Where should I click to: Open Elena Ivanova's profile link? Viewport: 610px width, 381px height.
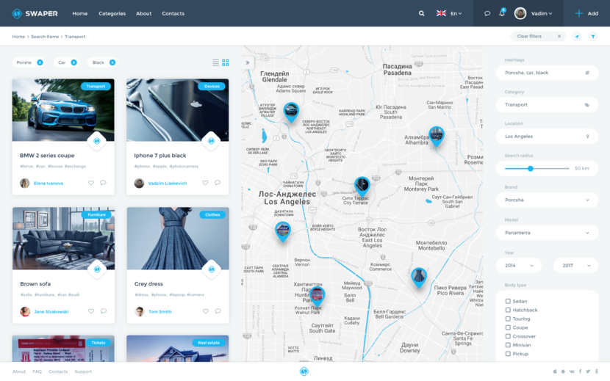coord(49,183)
